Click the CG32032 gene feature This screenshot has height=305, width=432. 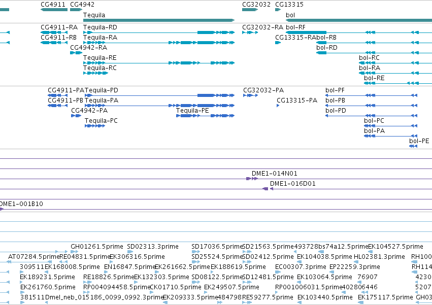[x=250, y=10]
